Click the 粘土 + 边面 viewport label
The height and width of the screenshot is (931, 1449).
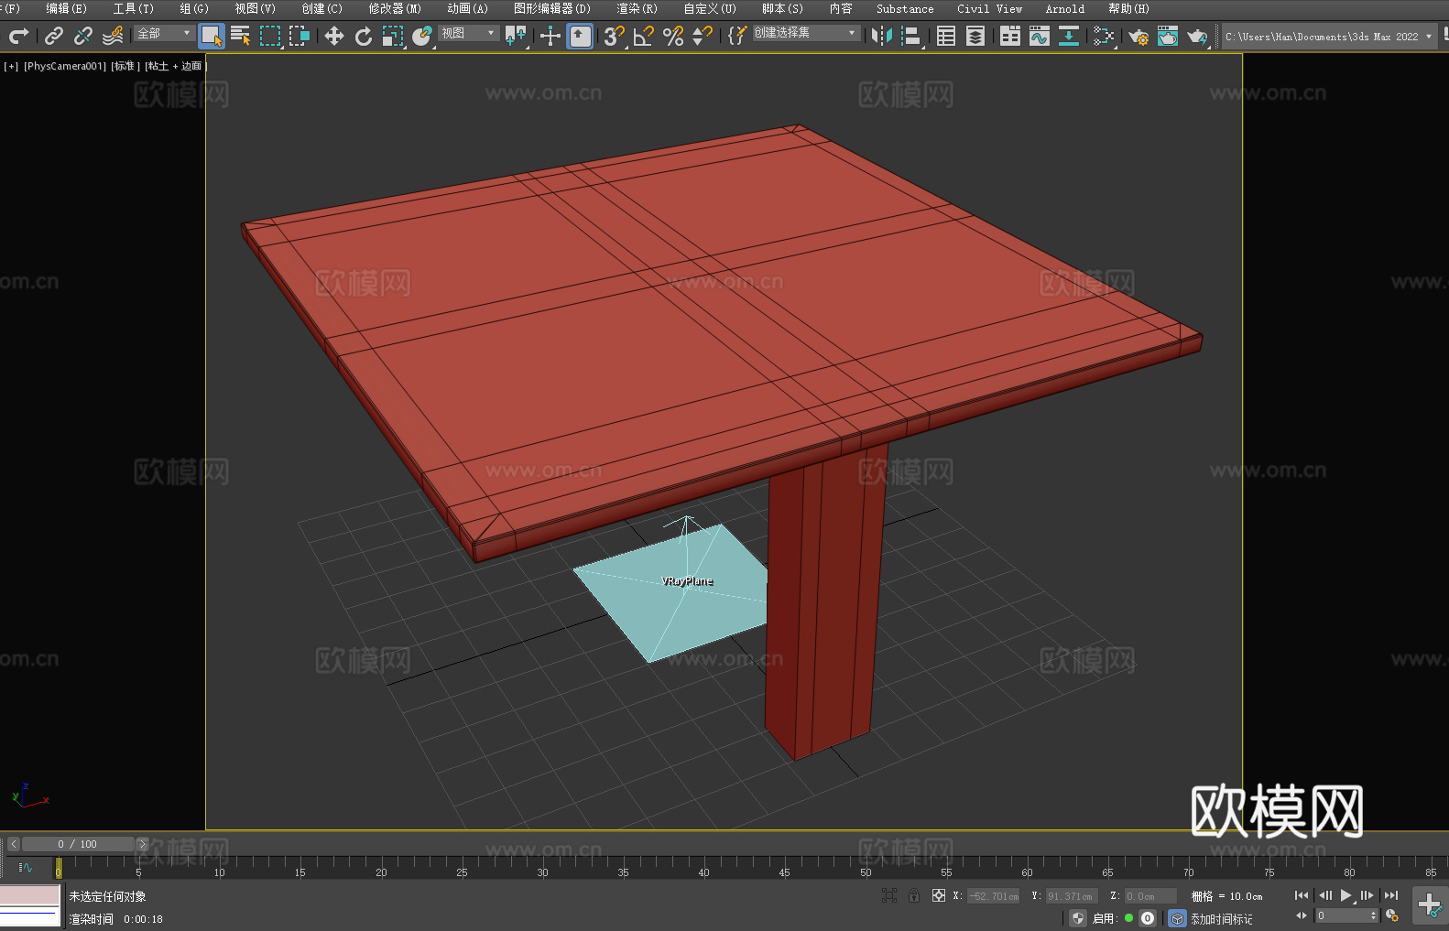(x=174, y=66)
